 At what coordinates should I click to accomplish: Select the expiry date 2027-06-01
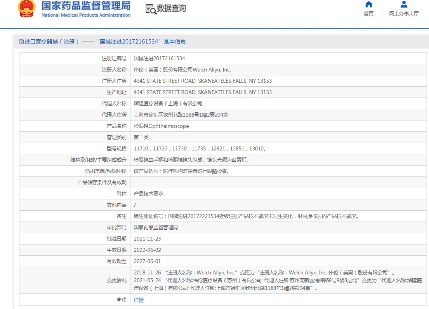pos(147,261)
